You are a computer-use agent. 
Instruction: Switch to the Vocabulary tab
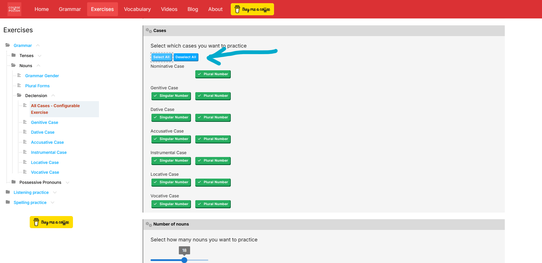click(137, 9)
